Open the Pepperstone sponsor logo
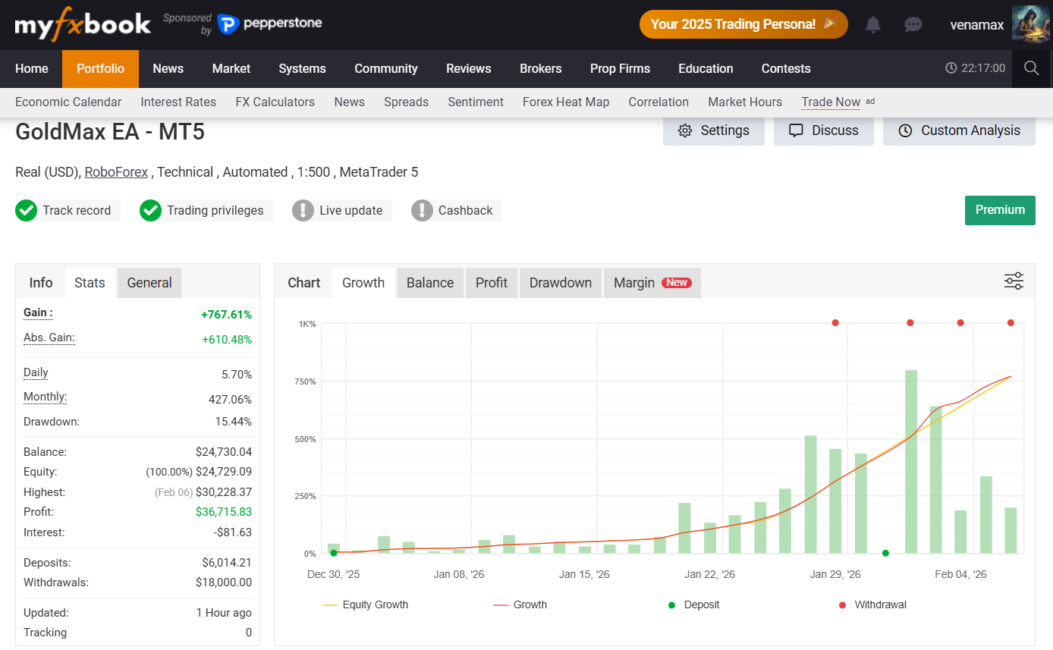 coord(269,24)
